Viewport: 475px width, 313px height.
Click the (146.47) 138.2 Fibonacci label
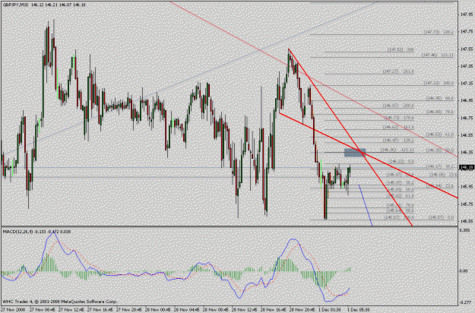coord(398,141)
